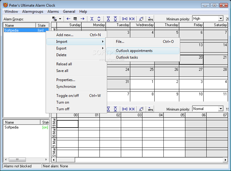
Task: Click the Wednesday column header in calendar
Action: coord(142,25)
